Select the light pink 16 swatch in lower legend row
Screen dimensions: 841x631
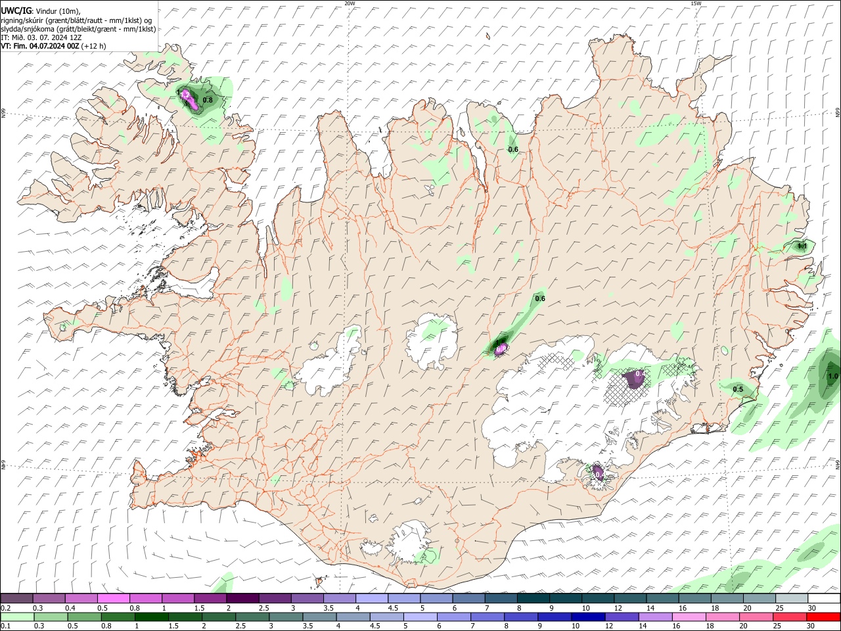pos(690,617)
